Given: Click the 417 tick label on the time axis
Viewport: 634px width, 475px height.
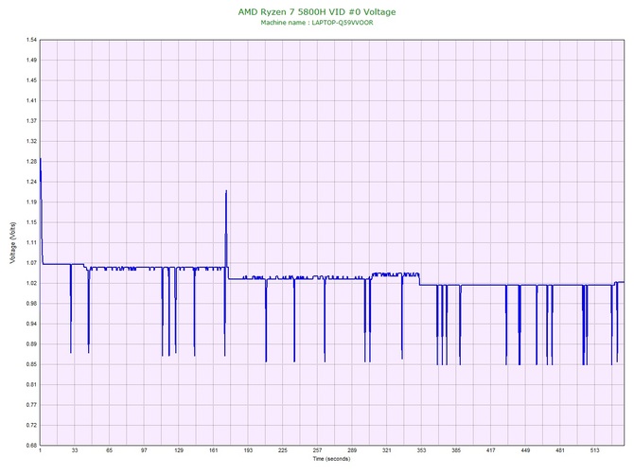Looking at the screenshot, I should pyautogui.click(x=490, y=450).
